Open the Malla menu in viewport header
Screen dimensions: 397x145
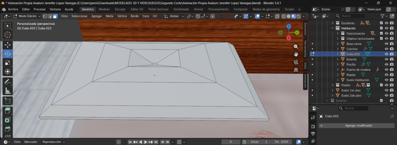click(x=110, y=16)
